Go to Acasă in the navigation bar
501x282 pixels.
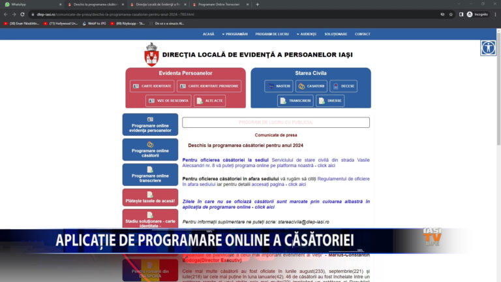pos(208,34)
